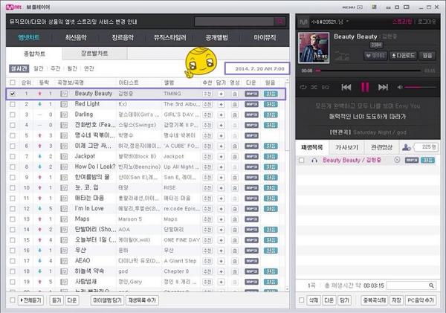Open the video icon for Red Light
446x313 pixels.
(x=234, y=104)
